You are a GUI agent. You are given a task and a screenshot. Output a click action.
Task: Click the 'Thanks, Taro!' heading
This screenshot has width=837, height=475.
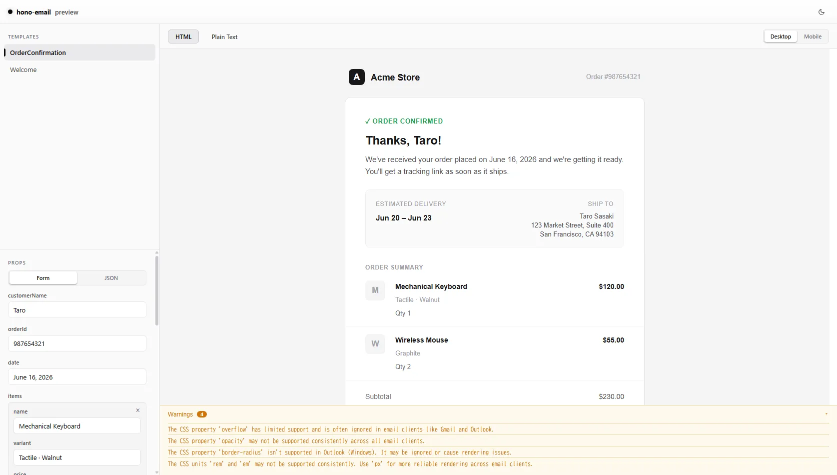[403, 140]
